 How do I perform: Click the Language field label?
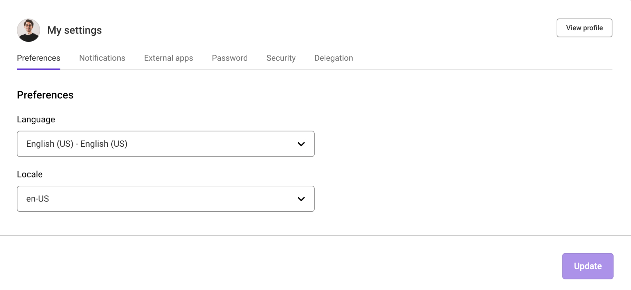point(36,120)
